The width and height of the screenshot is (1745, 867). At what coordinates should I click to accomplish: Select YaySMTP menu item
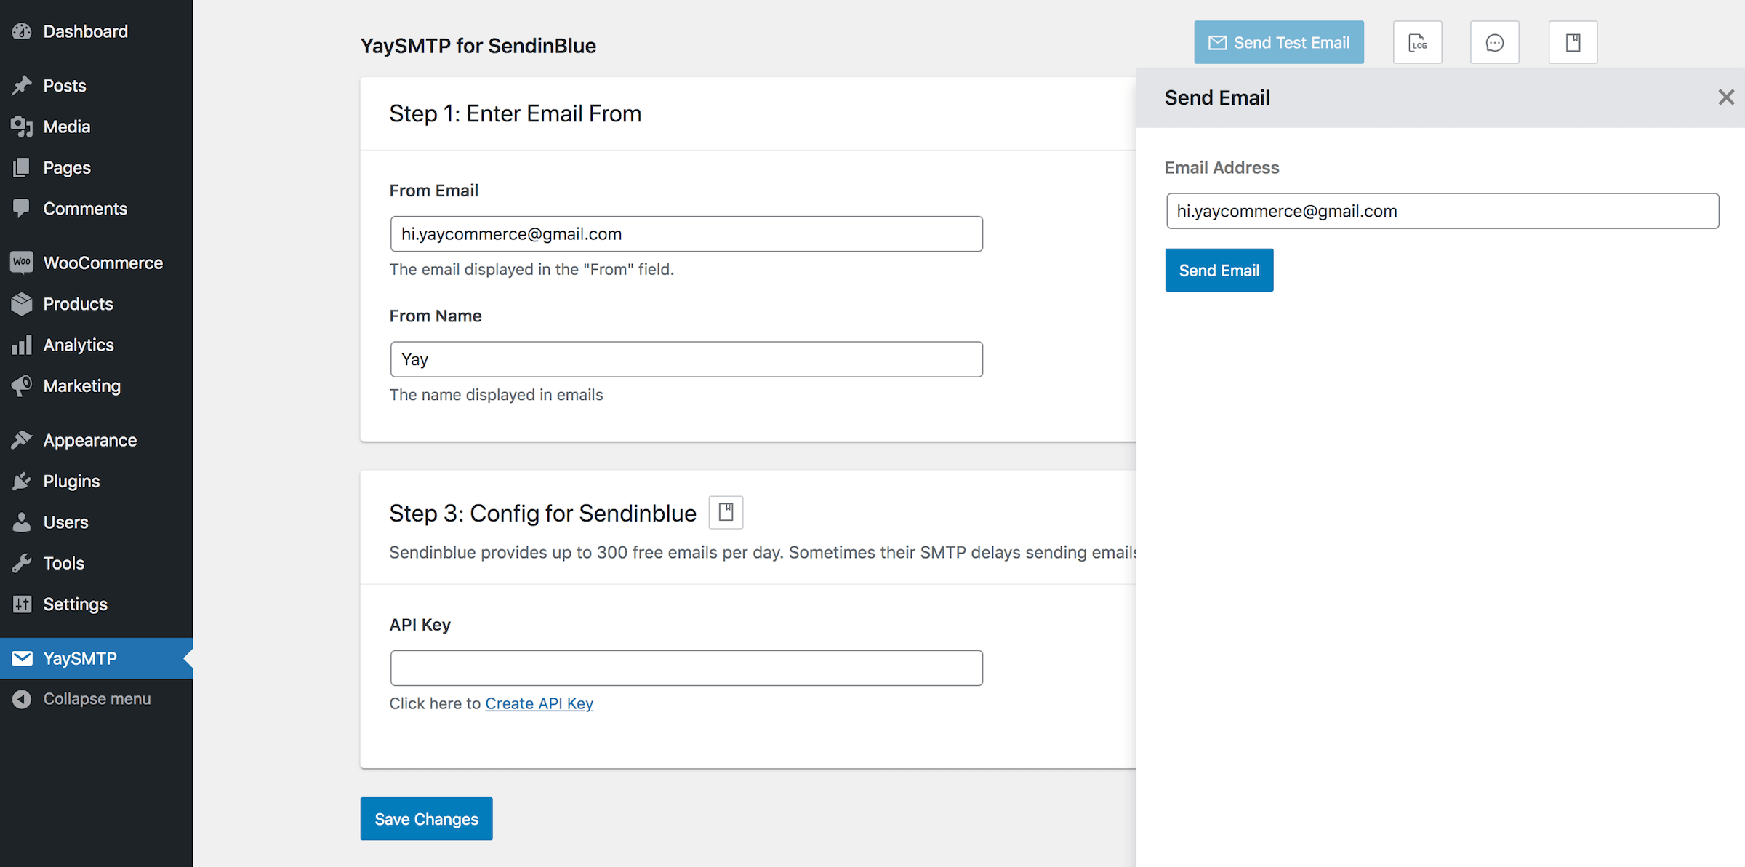(x=96, y=658)
